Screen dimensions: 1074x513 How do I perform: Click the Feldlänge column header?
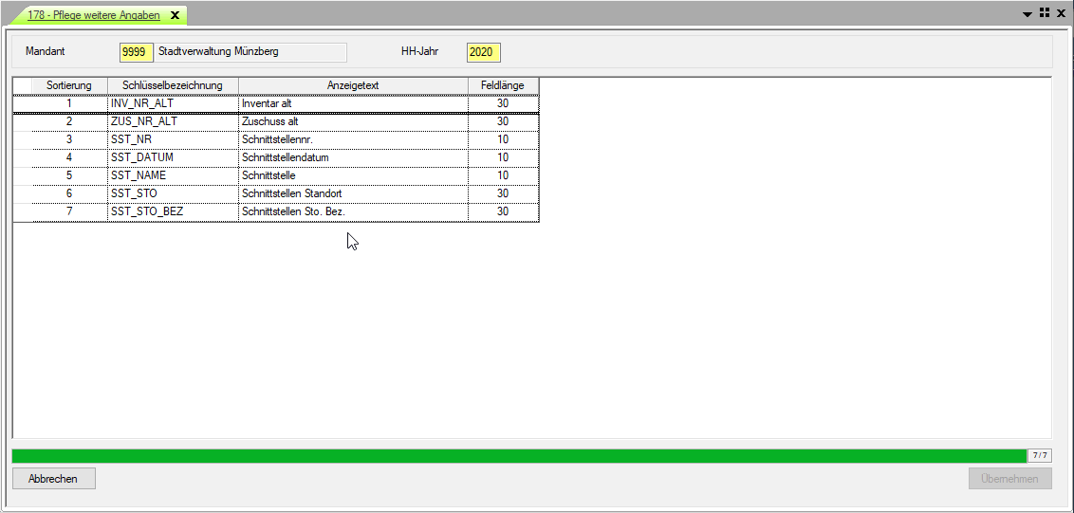click(503, 85)
